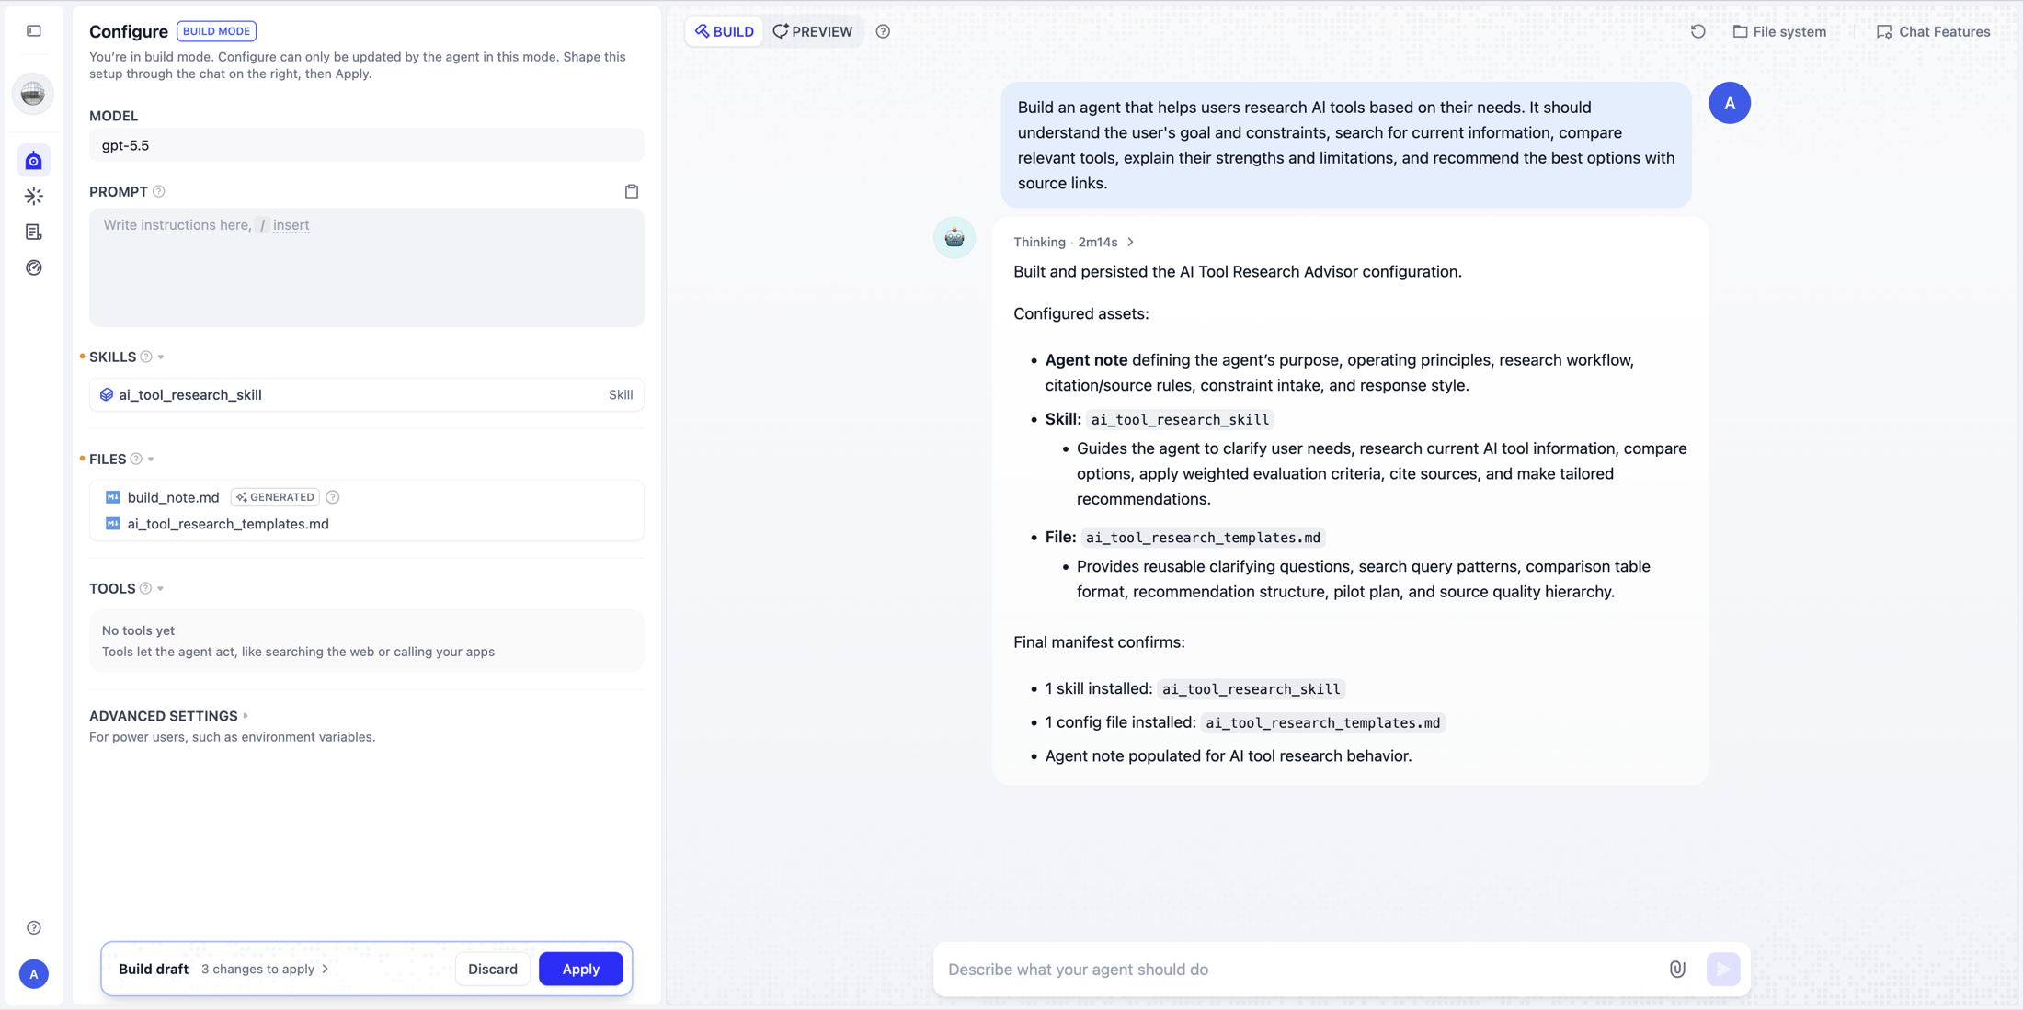
Task: Copy the prompt using clipboard icon
Action: tap(632, 191)
